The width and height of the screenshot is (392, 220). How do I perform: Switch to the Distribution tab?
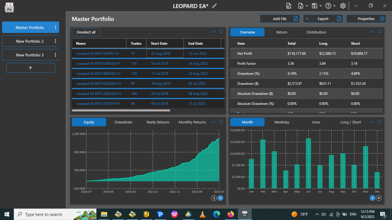tap(316, 32)
